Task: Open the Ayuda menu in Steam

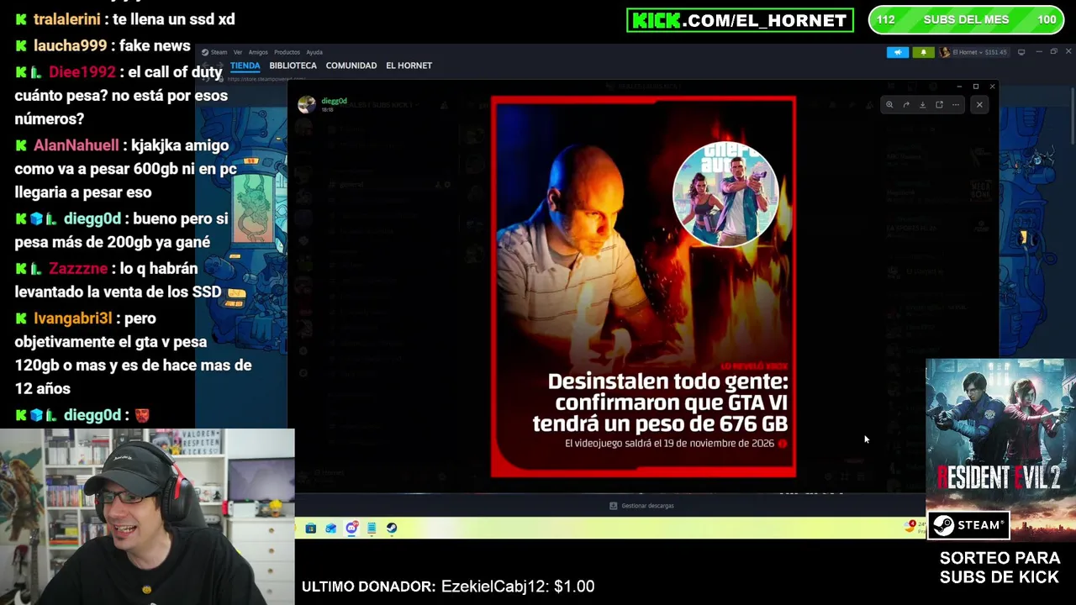Action: click(x=314, y=52)
